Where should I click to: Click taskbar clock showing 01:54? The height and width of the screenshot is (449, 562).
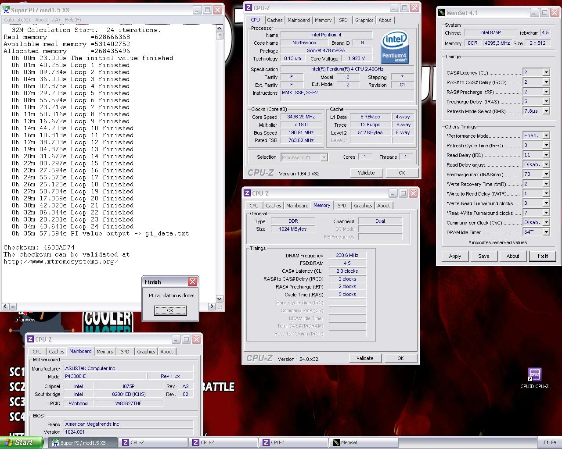coord(549,442)
